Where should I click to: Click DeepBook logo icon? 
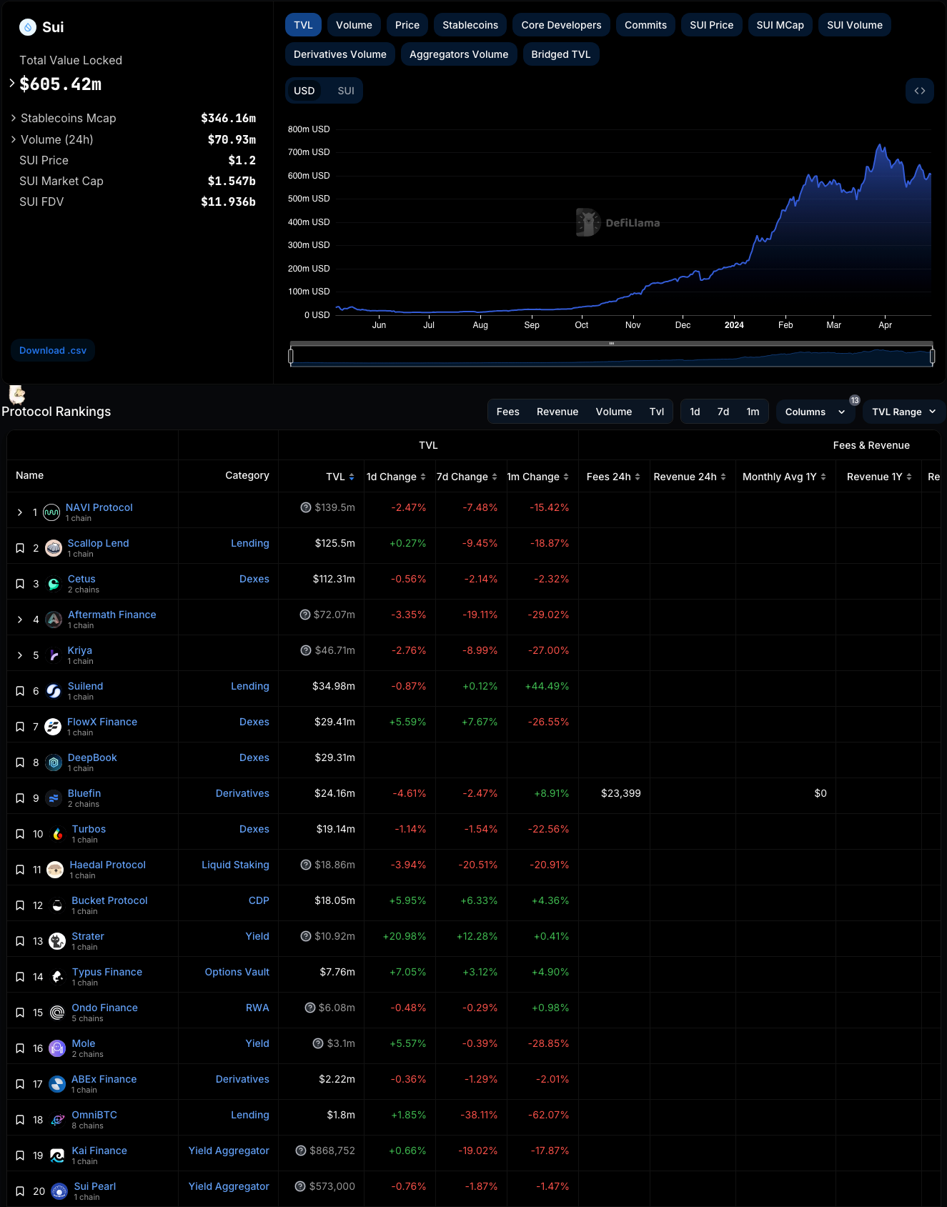pos(54,763)
